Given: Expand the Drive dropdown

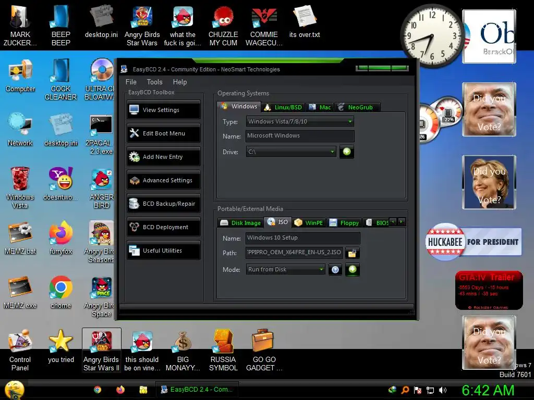Looking at the screenshot, I should (291, 152).
